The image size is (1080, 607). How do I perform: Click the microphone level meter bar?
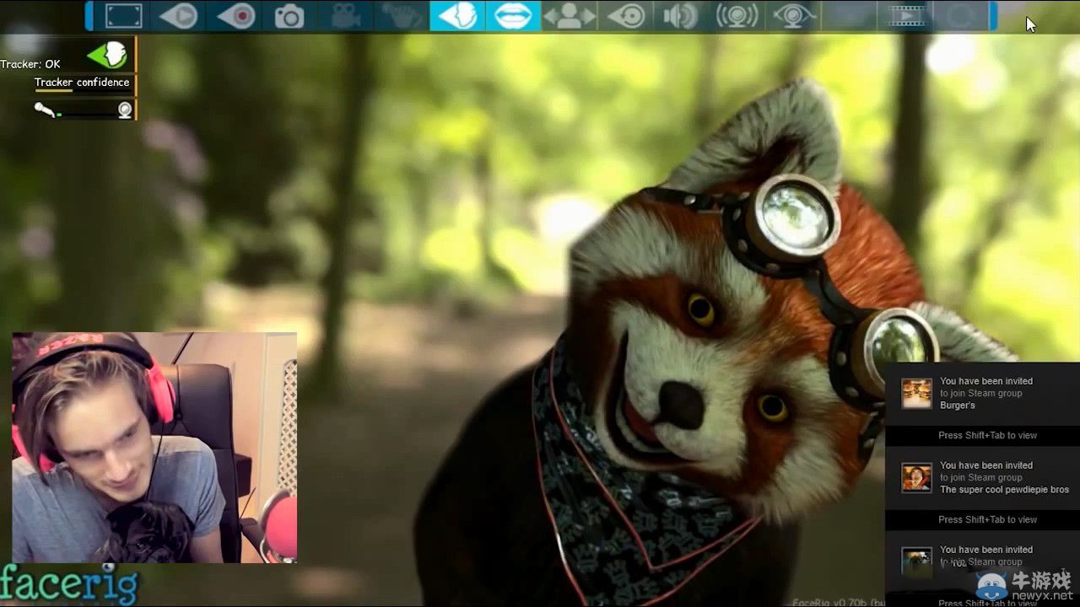click(86, 114)
